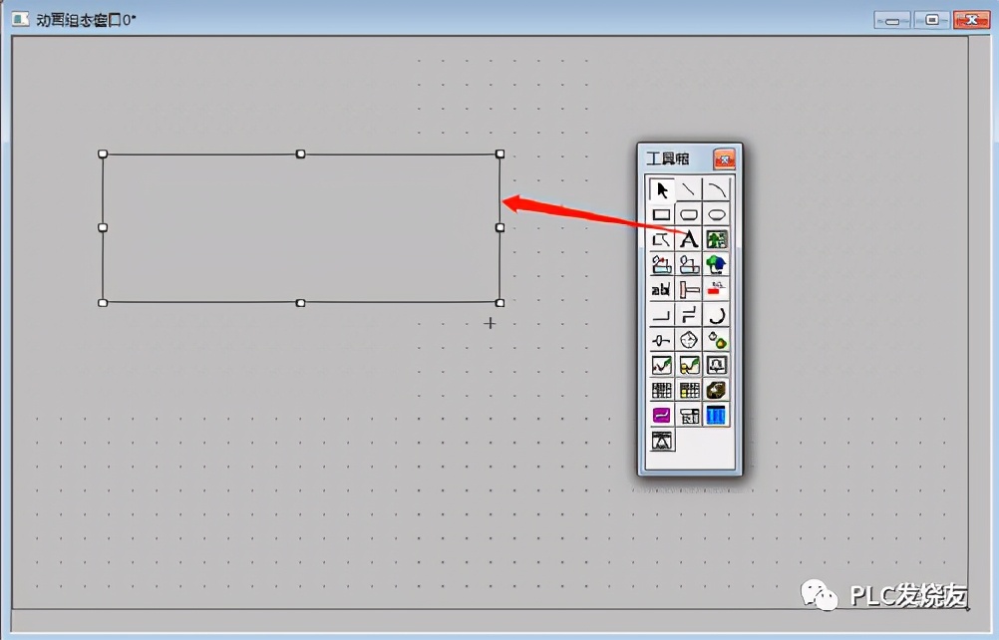Select the last toolbox tool in bottom row
The height and width of the screenshot is (640, 999).
pyautogui.click(x=661, y=440)
